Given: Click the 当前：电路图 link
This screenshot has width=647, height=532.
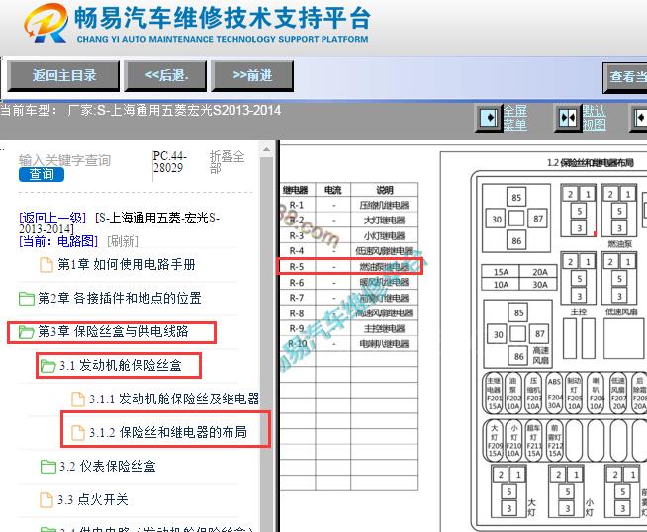Looking at the screenshot, I should 58,241.
